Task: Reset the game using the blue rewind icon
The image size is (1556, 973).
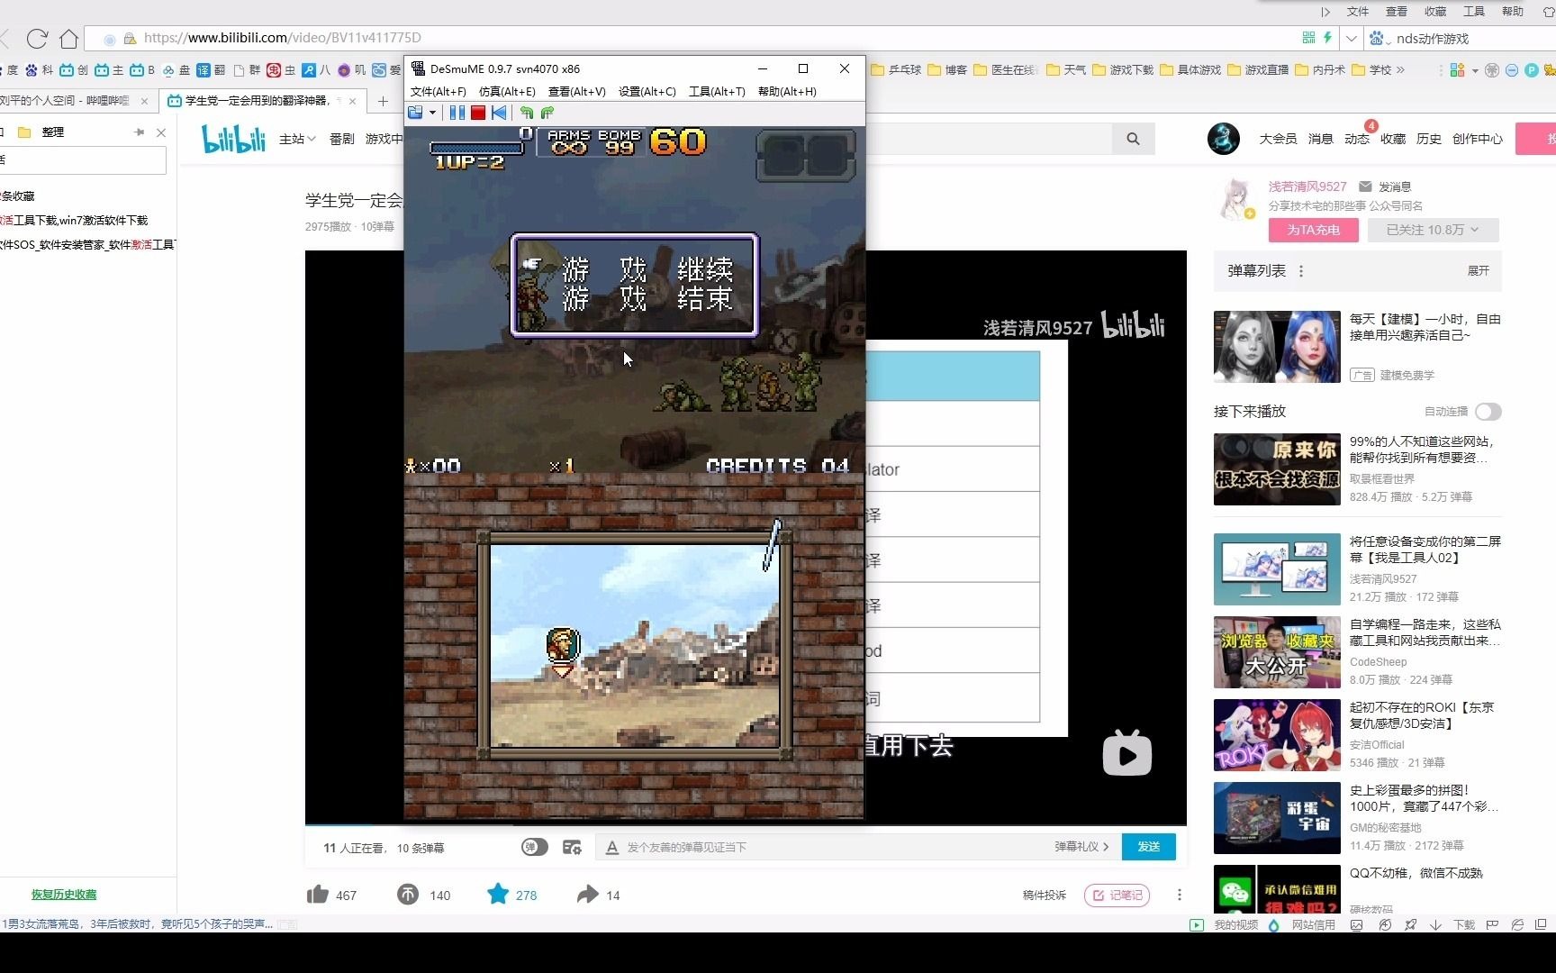Action: pos(499,113)
